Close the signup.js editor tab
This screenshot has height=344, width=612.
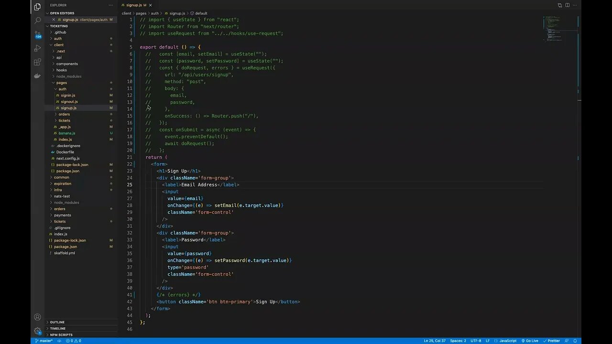tap(150, 5)
